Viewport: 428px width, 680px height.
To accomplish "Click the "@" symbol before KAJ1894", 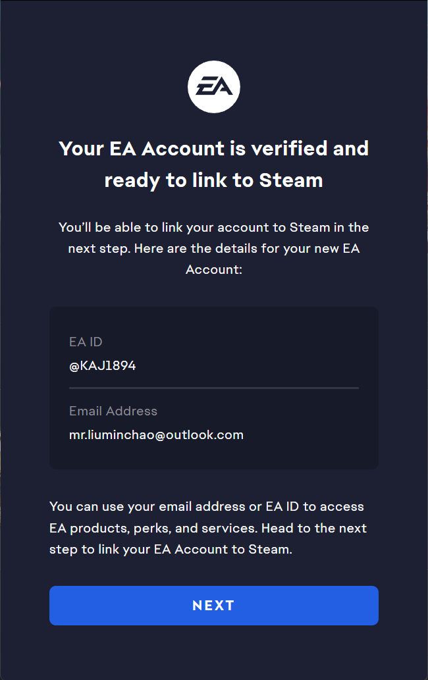I will pyautogui.click(x=74, y=365).
